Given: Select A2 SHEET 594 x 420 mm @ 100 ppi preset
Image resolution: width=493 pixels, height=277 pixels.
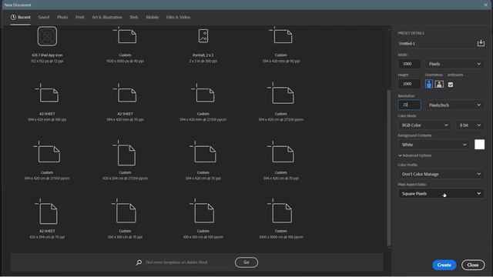Looking at the screenshot, I should click(x=47, y=102).
